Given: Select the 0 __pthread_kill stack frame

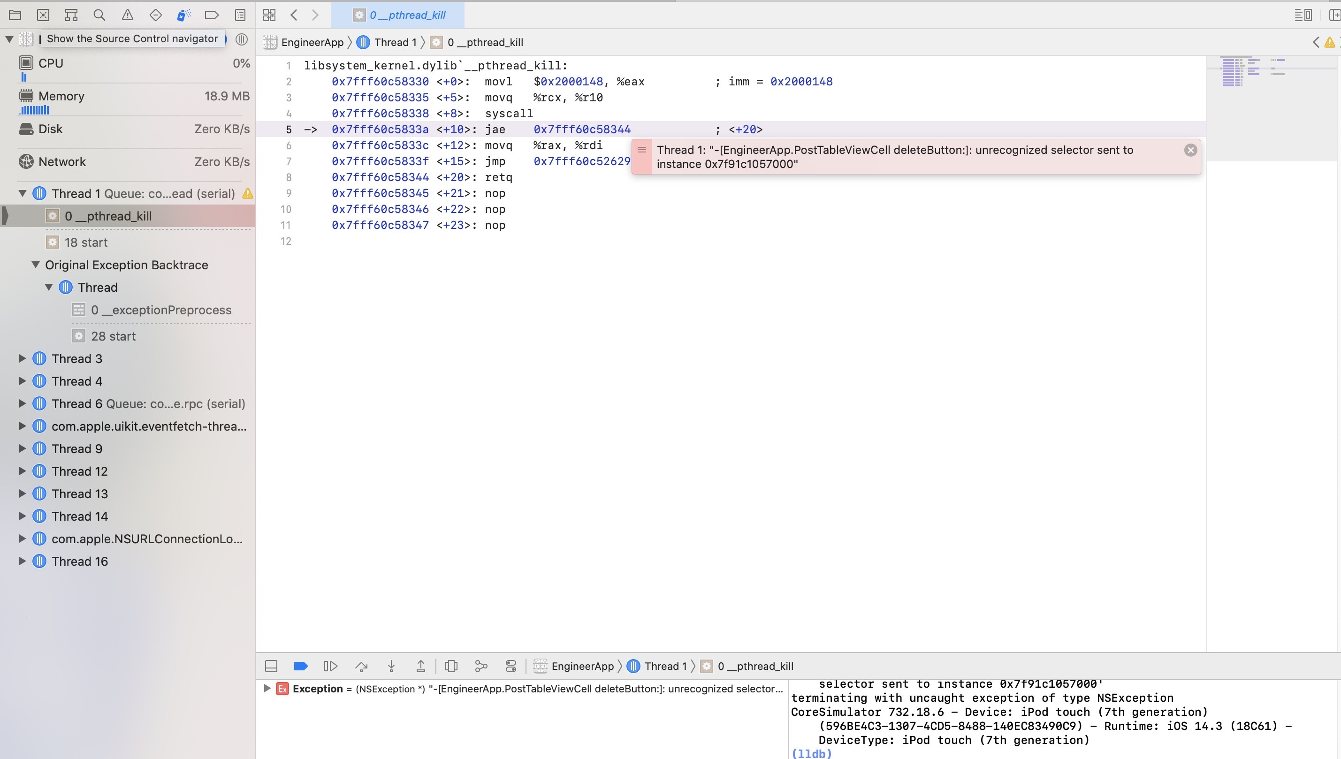Looking at the screenshot, I should (128, 216).
